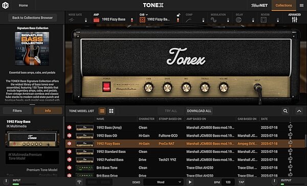307x186 pixels.
Task: Click Back to Collections Browser button
Action: [33, 18]
